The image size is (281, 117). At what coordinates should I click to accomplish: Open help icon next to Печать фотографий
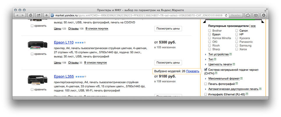[x=236, y=84]
